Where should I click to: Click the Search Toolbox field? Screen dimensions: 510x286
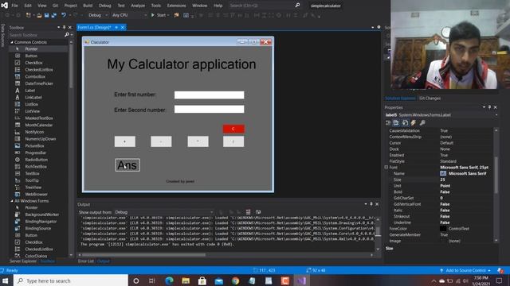click(36, 35)
